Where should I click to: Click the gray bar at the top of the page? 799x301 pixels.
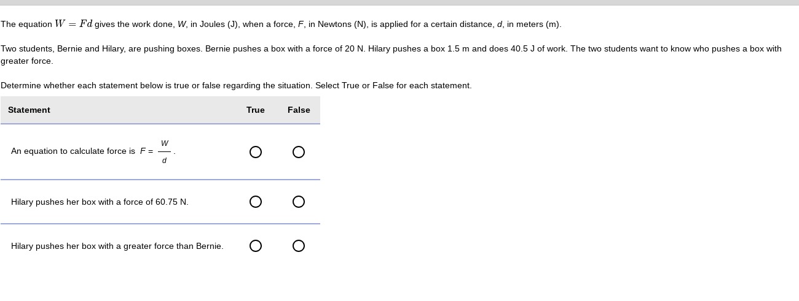coord(399,2)
